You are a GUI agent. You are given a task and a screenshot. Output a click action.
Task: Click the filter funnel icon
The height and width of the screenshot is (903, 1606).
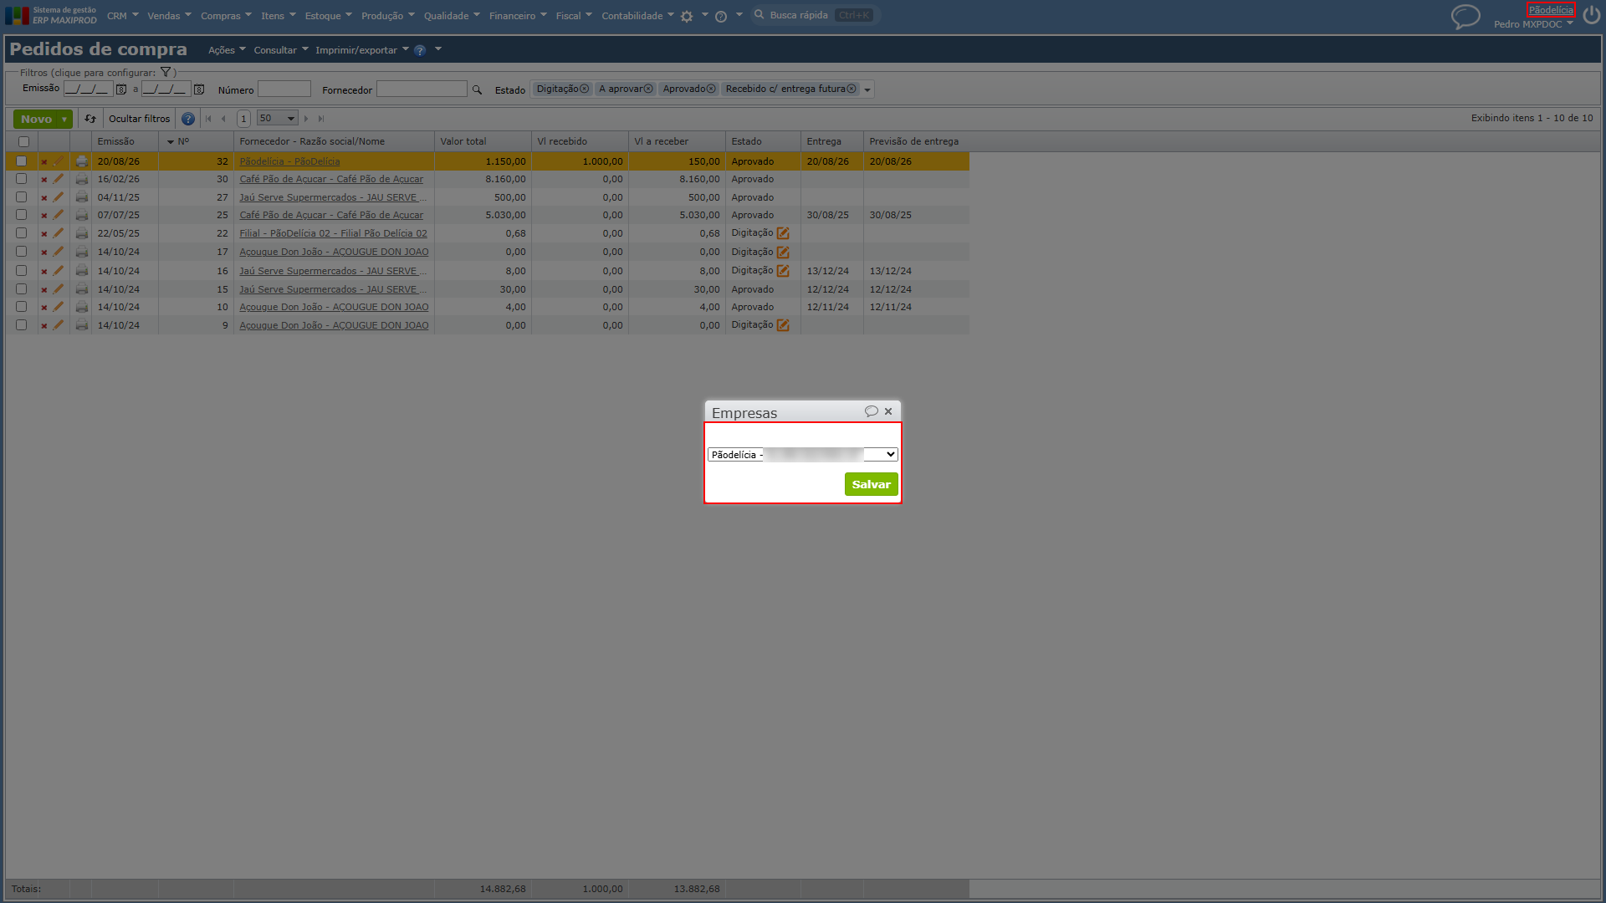[166, 72]
